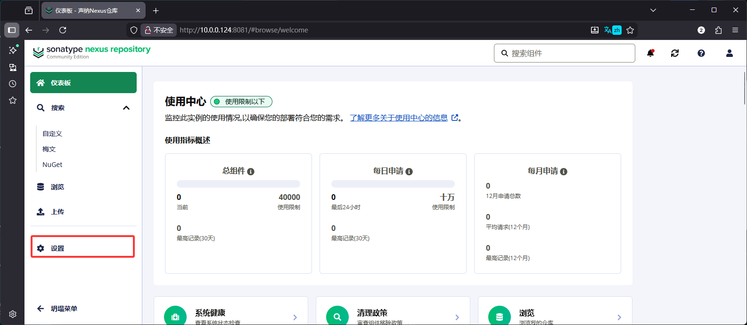The height and width of the screenshot is (325, 747).
Task: Go back with browser back arrow
Action: 29,30
